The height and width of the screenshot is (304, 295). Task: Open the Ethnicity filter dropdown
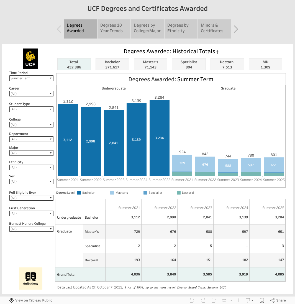pos(31,167)
